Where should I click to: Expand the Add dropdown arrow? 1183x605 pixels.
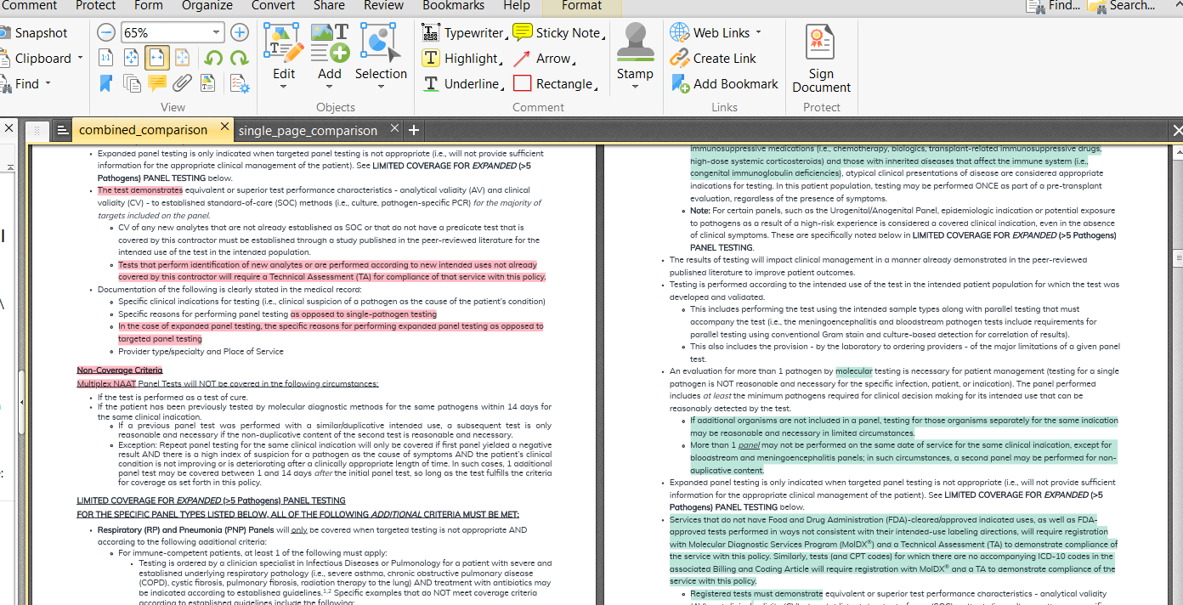pyautogui.click(x=330, y=88)
